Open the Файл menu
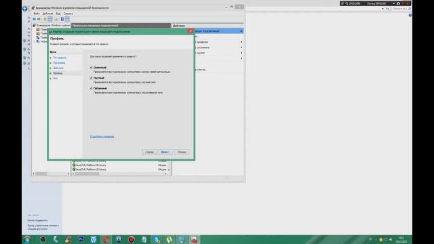This screenshot has height=244, width=434. click(37, 14)
